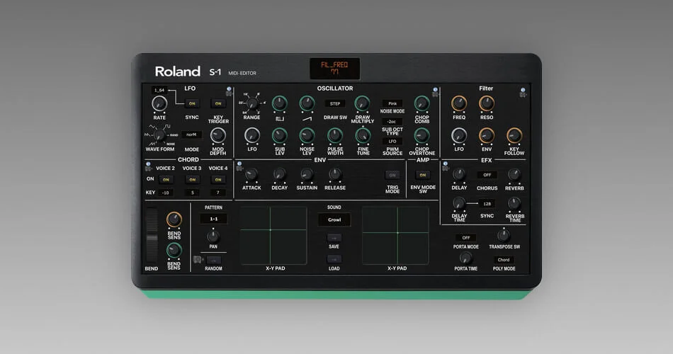This screenshot has height=354, width=673.
Task: Click the sawtooth wave level knob
Action: coord(307,103)
